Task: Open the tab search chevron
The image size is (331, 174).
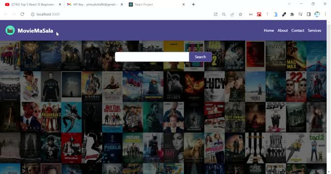Action: click(x=289, y=4)
